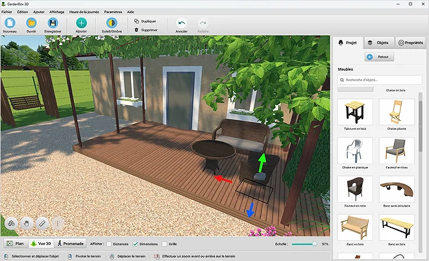
Task: Click the Supprimer trash toolbar item
Action: pyautogui.click(x=146, y=30)
